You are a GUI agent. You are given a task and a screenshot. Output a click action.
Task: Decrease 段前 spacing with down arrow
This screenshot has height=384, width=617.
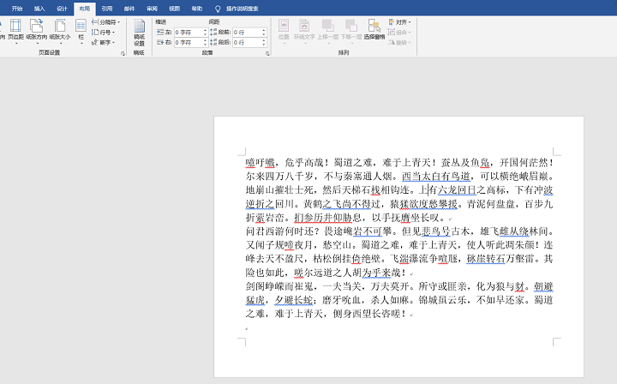264,34
